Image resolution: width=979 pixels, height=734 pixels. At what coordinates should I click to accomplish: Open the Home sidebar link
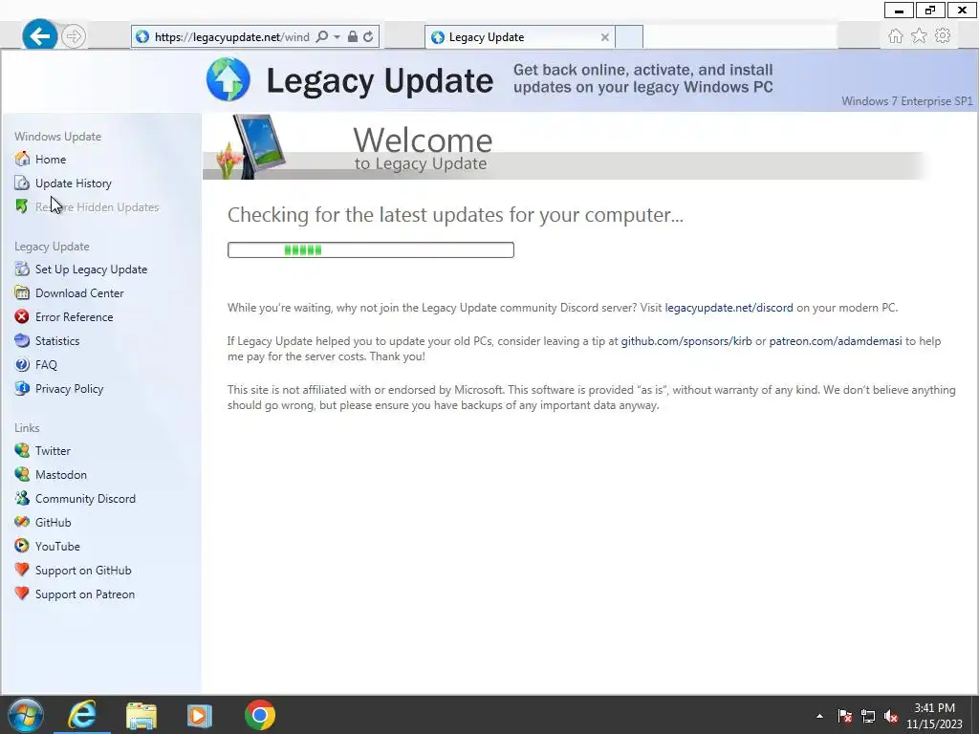point(51,160)
